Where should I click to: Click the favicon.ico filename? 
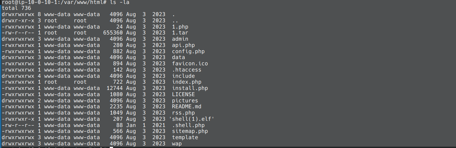190,64
